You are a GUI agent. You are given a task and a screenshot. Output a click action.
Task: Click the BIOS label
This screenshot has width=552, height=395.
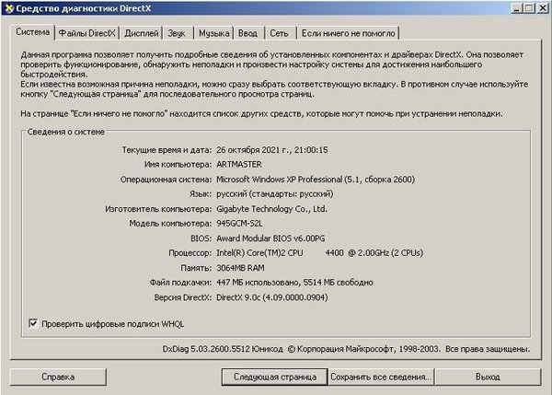201,238
